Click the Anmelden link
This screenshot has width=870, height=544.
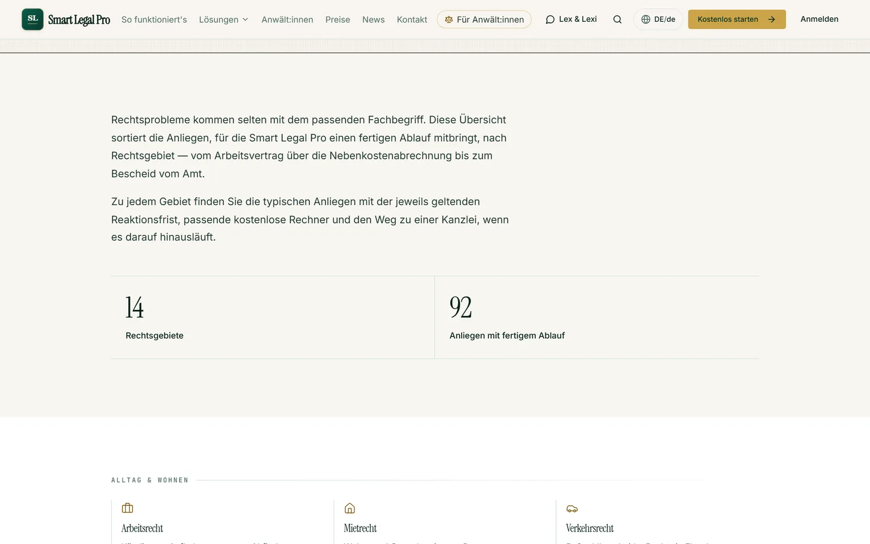point(819,19)
